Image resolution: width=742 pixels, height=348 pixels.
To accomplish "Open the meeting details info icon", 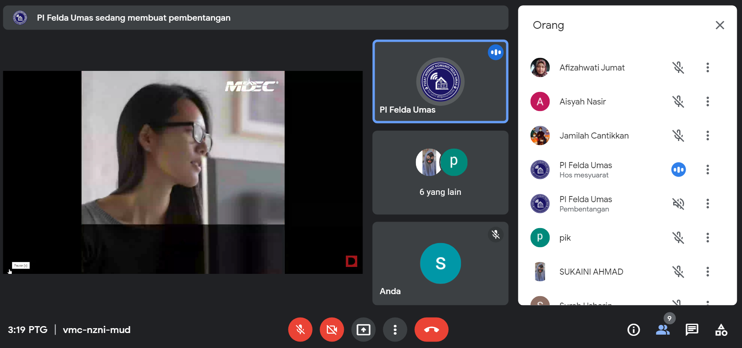I will click(633, 330).
